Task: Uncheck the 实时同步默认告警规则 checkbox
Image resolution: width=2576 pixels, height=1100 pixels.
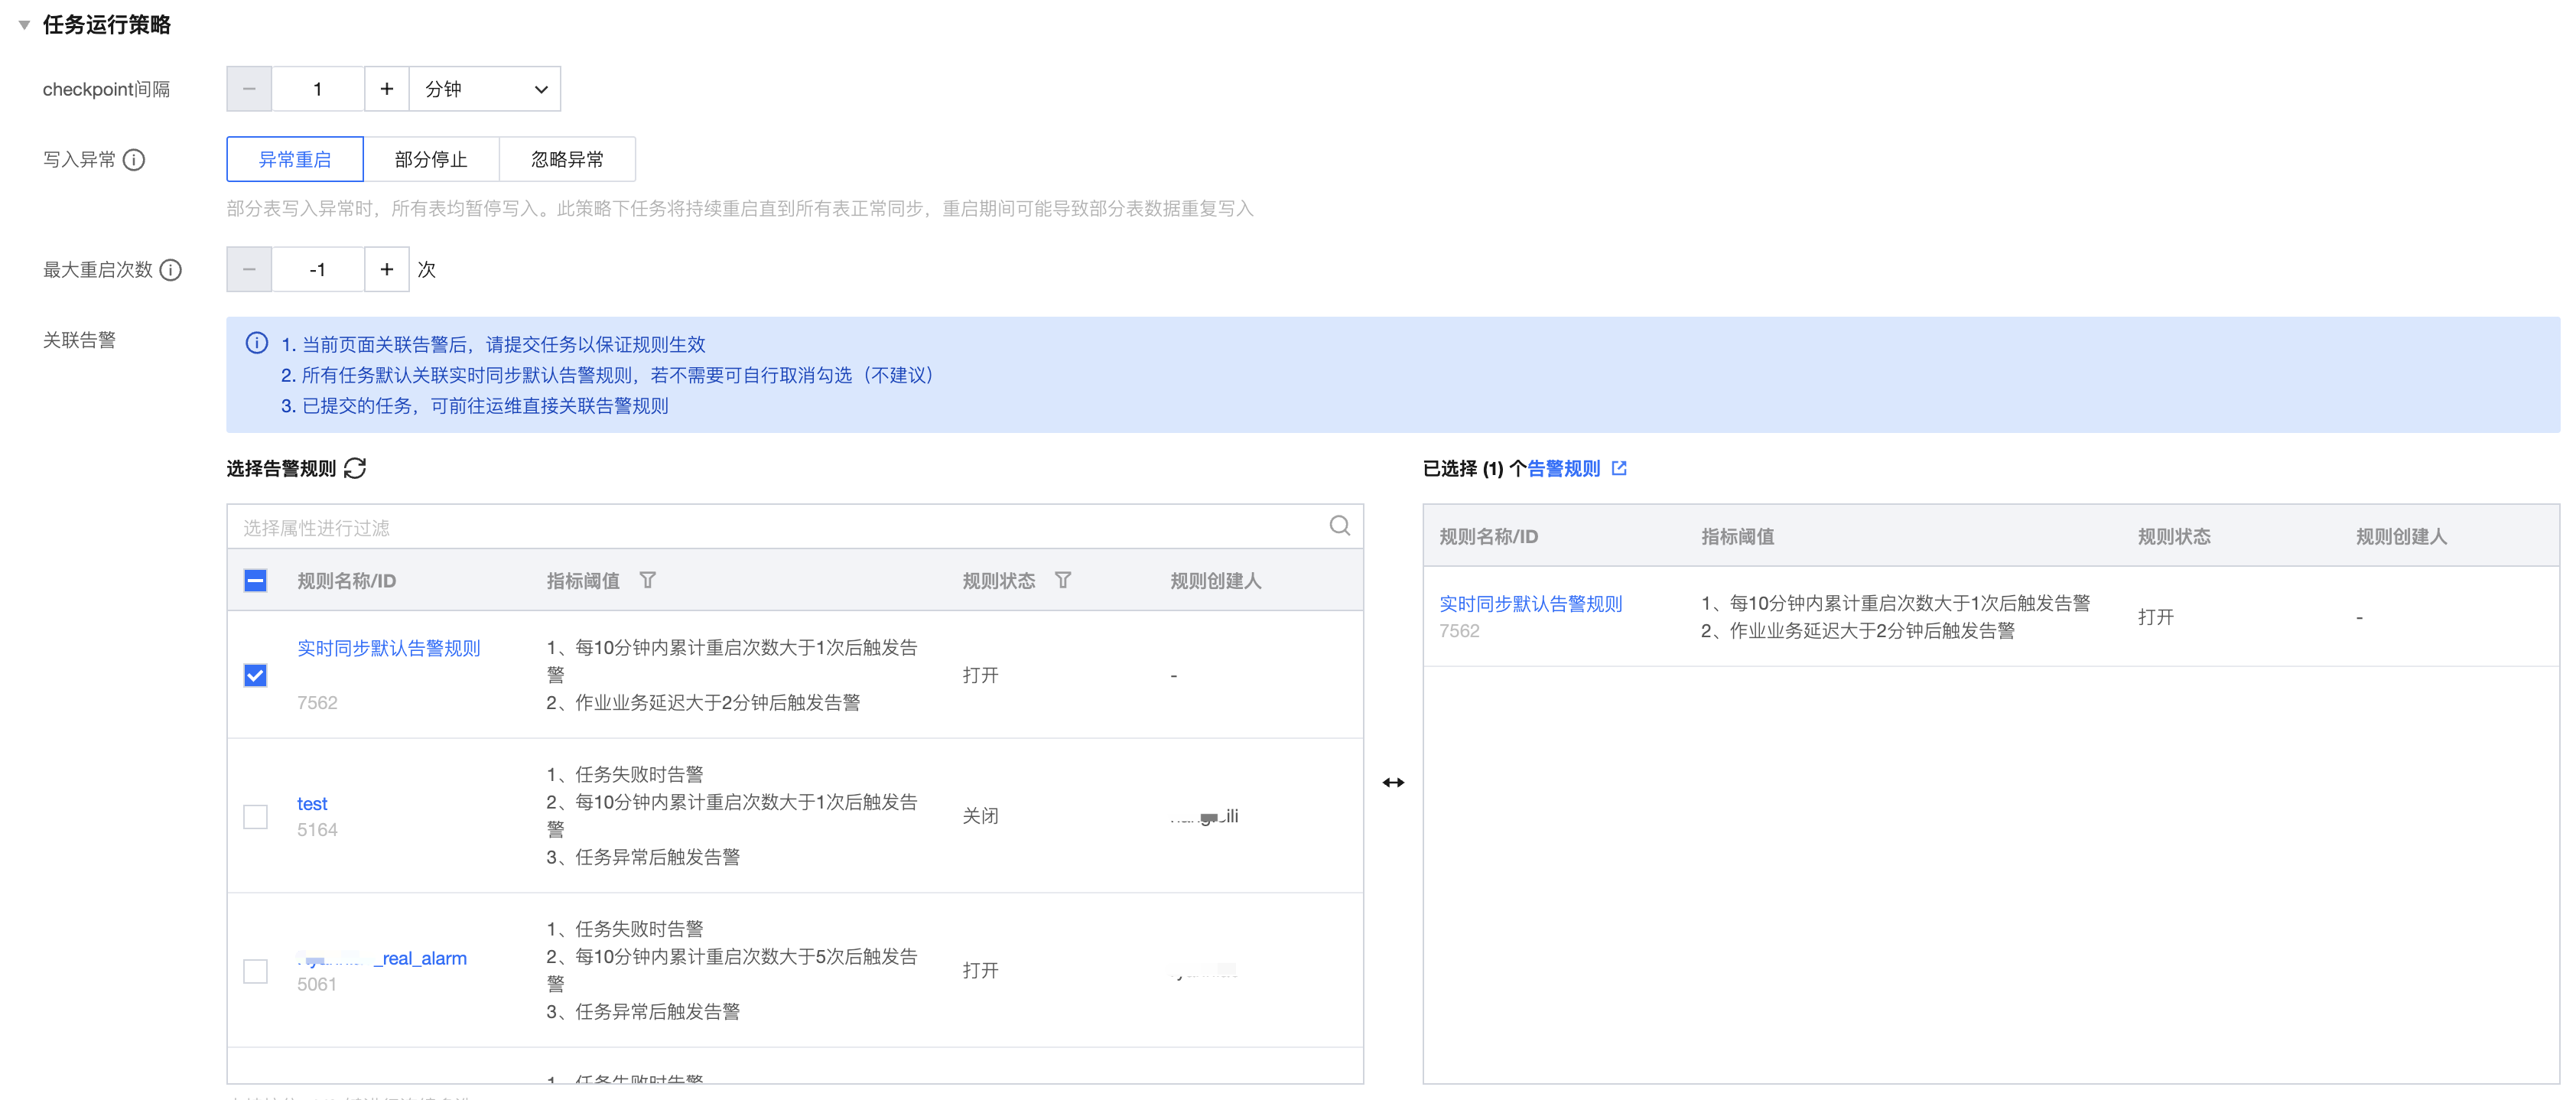Action: point(256,675)
